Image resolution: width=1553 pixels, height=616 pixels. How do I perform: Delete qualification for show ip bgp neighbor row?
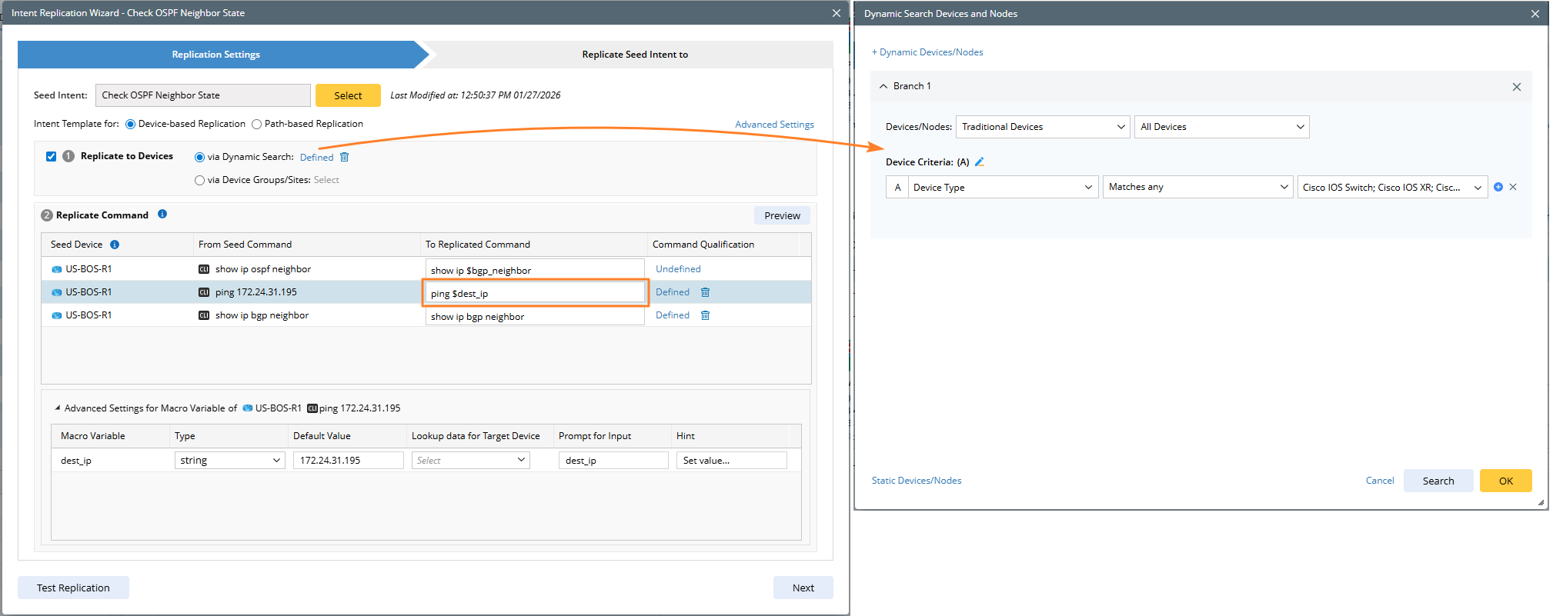pos(705,315)
